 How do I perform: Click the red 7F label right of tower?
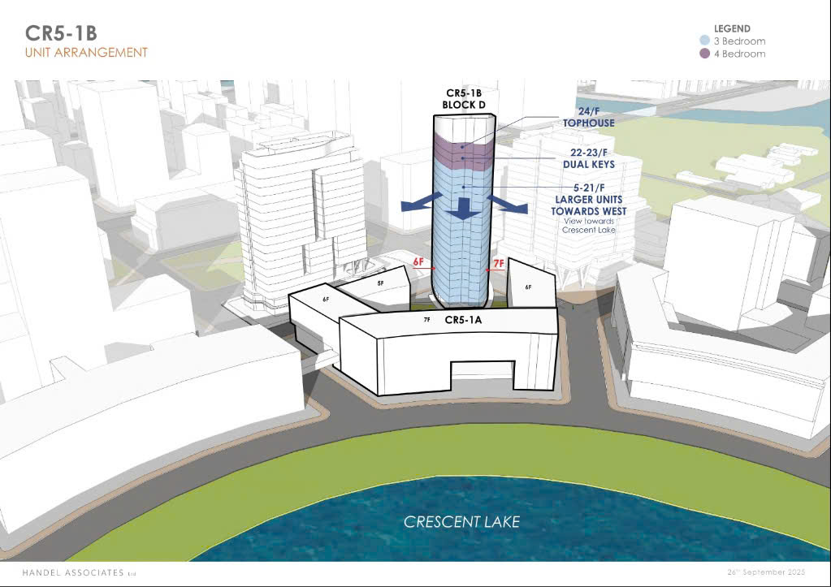tap(499, 263)
